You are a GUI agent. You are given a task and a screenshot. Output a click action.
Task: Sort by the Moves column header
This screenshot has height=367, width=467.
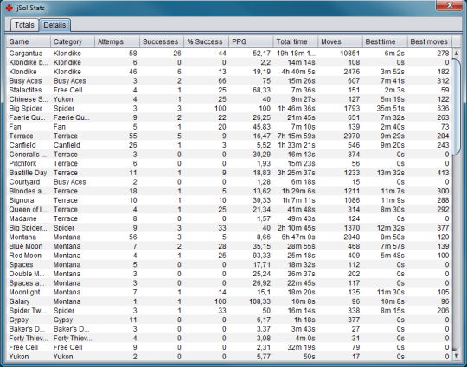(x=341, y=41)
